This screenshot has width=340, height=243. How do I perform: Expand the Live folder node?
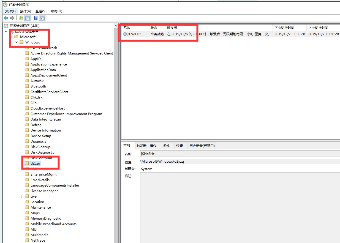pos(22,196)
